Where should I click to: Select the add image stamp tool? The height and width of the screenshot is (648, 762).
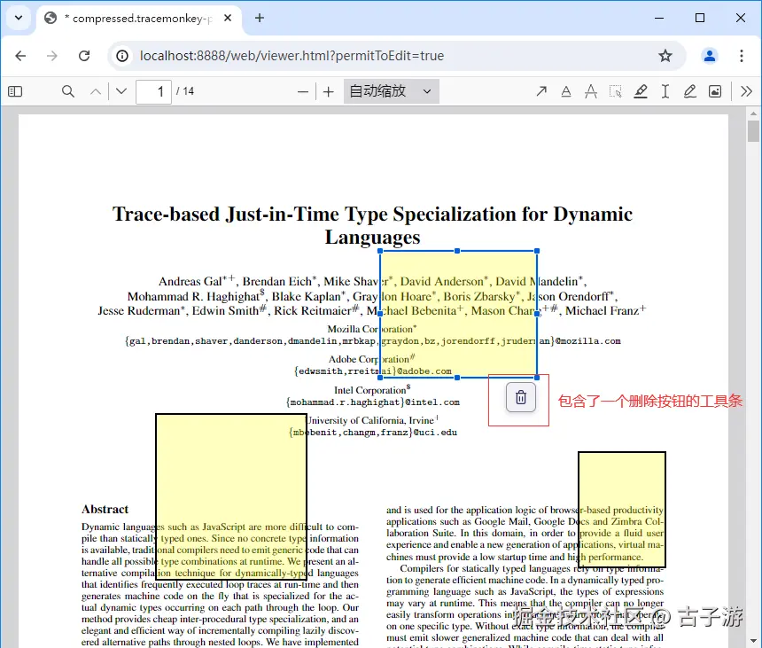pyautogui.click(x=715, y=91)
